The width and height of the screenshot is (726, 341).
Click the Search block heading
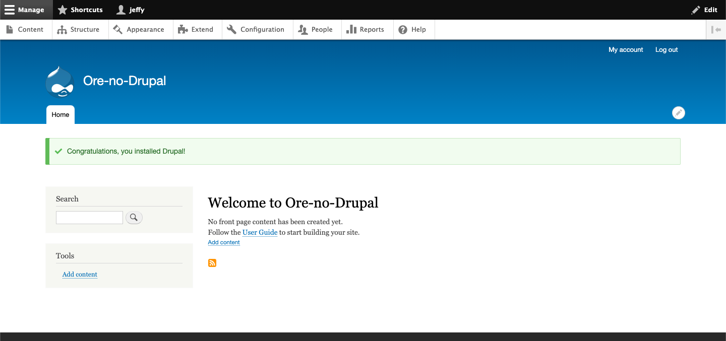pos(67,199)
